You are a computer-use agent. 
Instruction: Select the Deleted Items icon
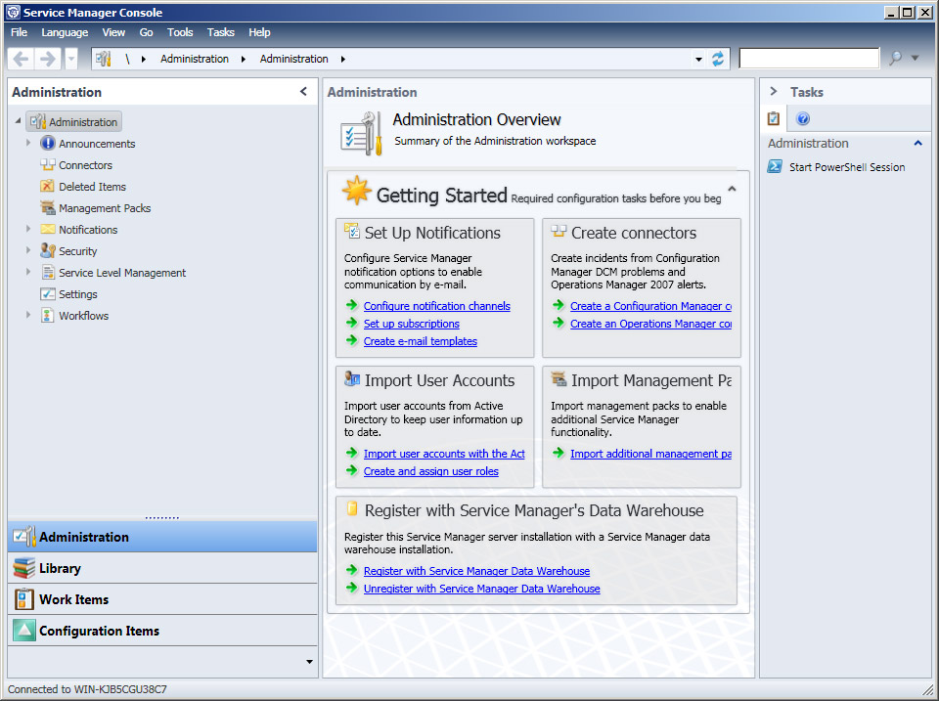(47, 186)
